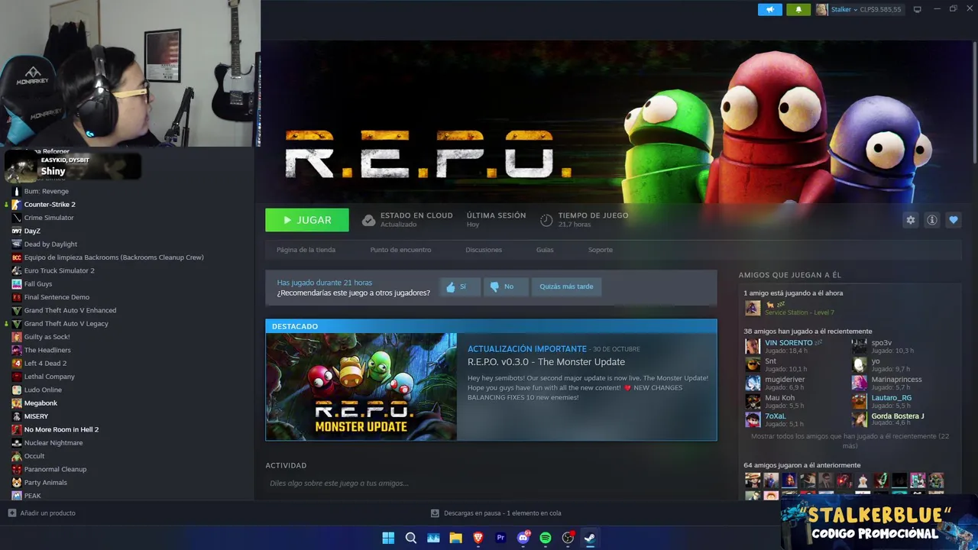Click Gorda Bostera J friend avatar

pyautogui.click(x=860, y=419)
